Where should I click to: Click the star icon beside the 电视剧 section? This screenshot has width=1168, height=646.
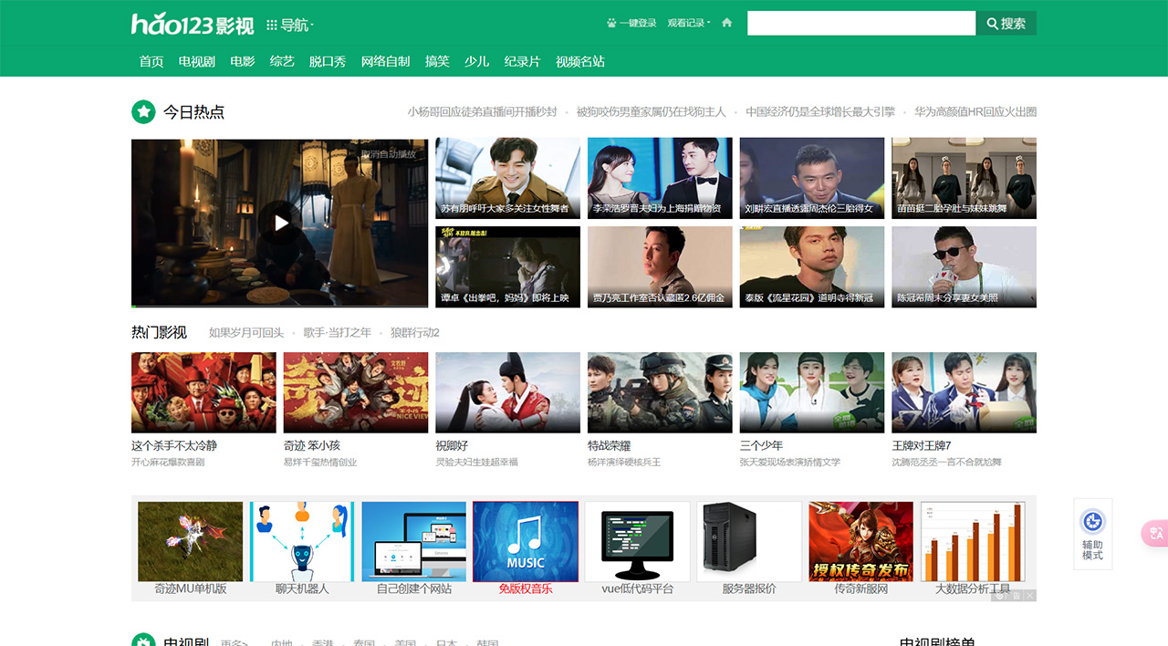point(142,641)
